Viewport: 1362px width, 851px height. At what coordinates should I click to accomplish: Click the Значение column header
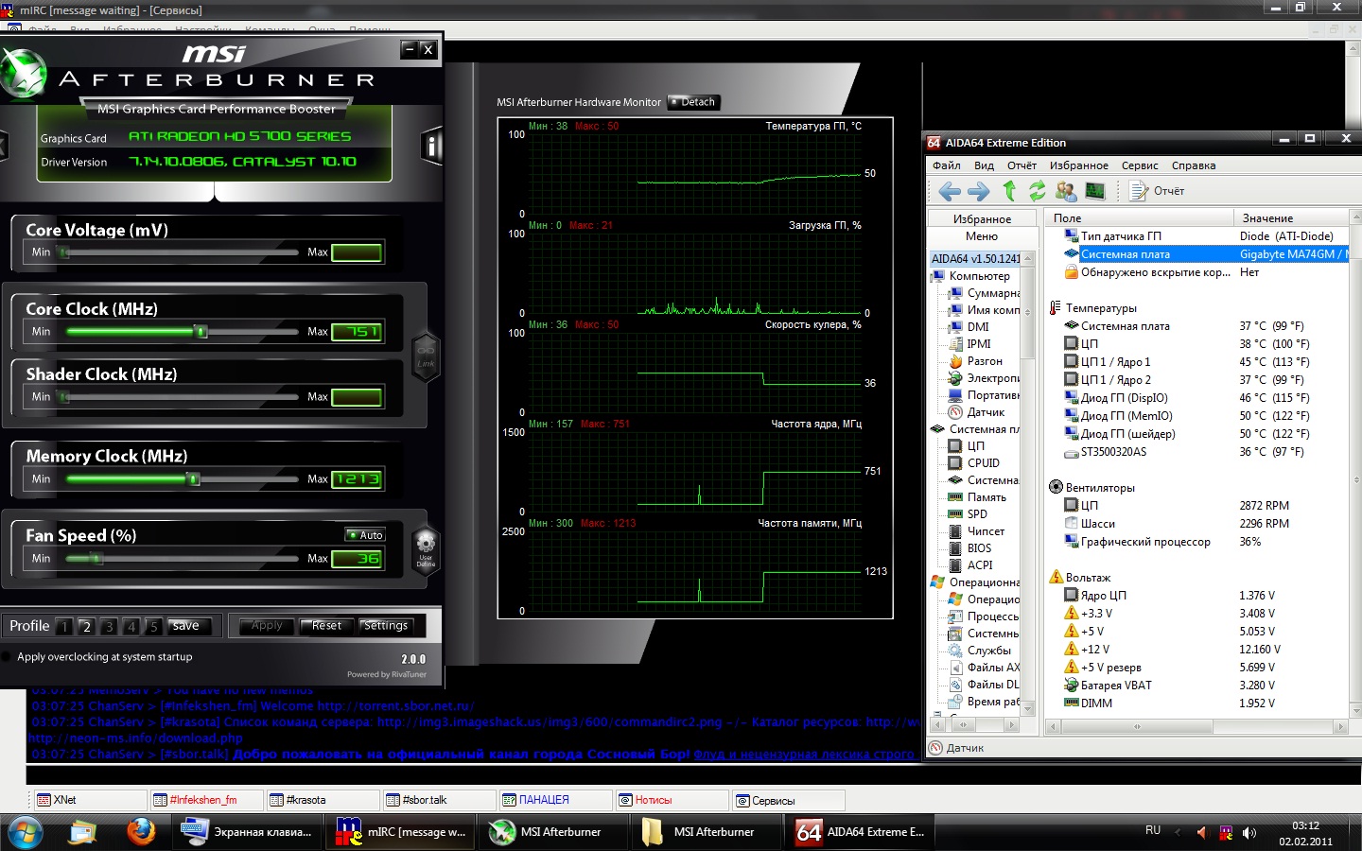coord(1292,218)
